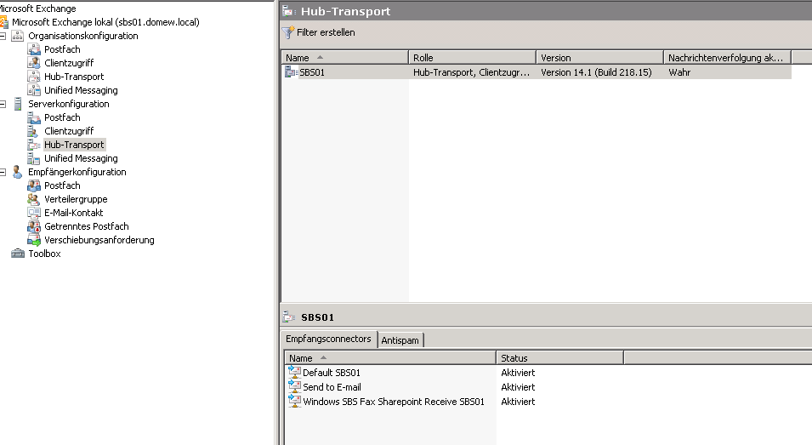Click the Microsoft Exchange lokal root icon
The height and width of the screenshot is (445, 812).
point(3,22)
